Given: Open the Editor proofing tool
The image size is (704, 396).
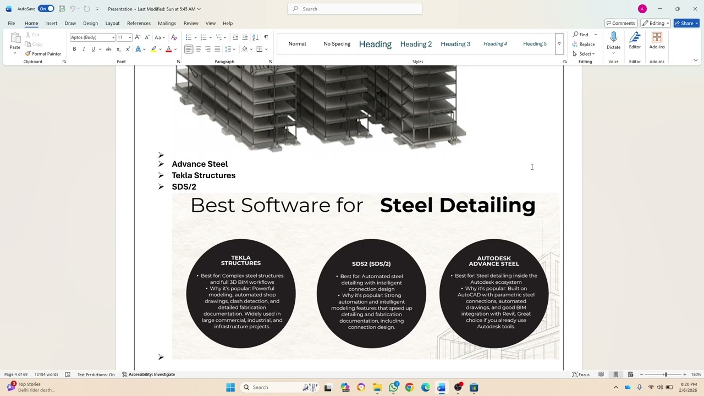Looking at the screenshot, I should 635,41.
